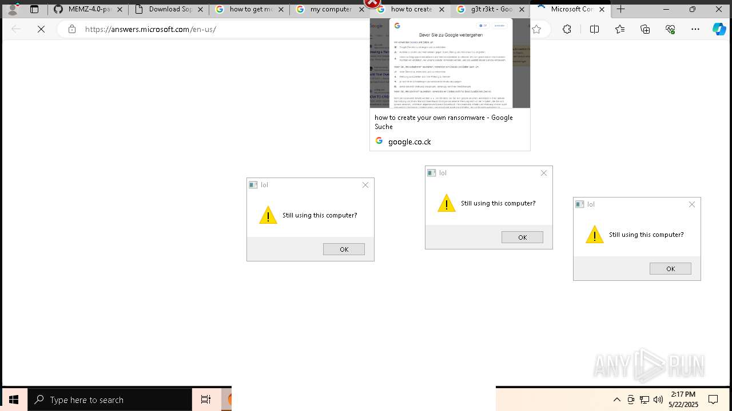
Task: Toggle split screen view
Action: (x=594, y=29)
